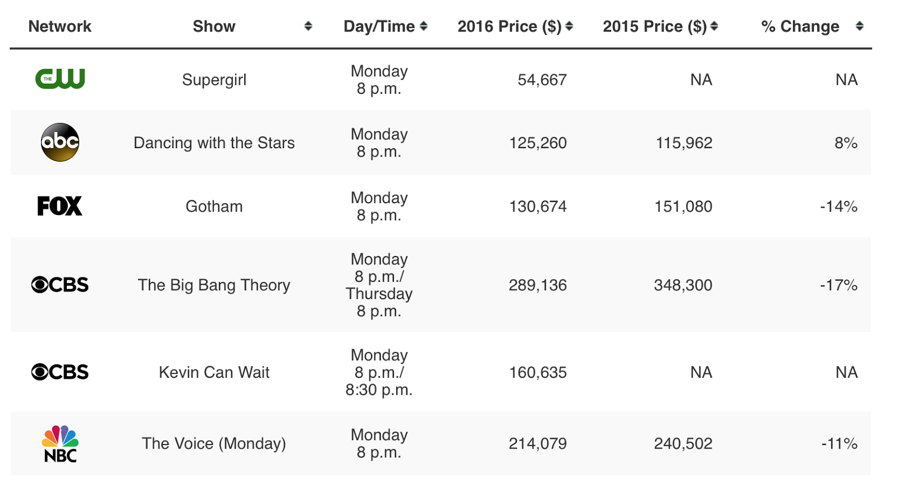Click the CW network logo
Screen dimensions: 898x485
pos(60,79)
